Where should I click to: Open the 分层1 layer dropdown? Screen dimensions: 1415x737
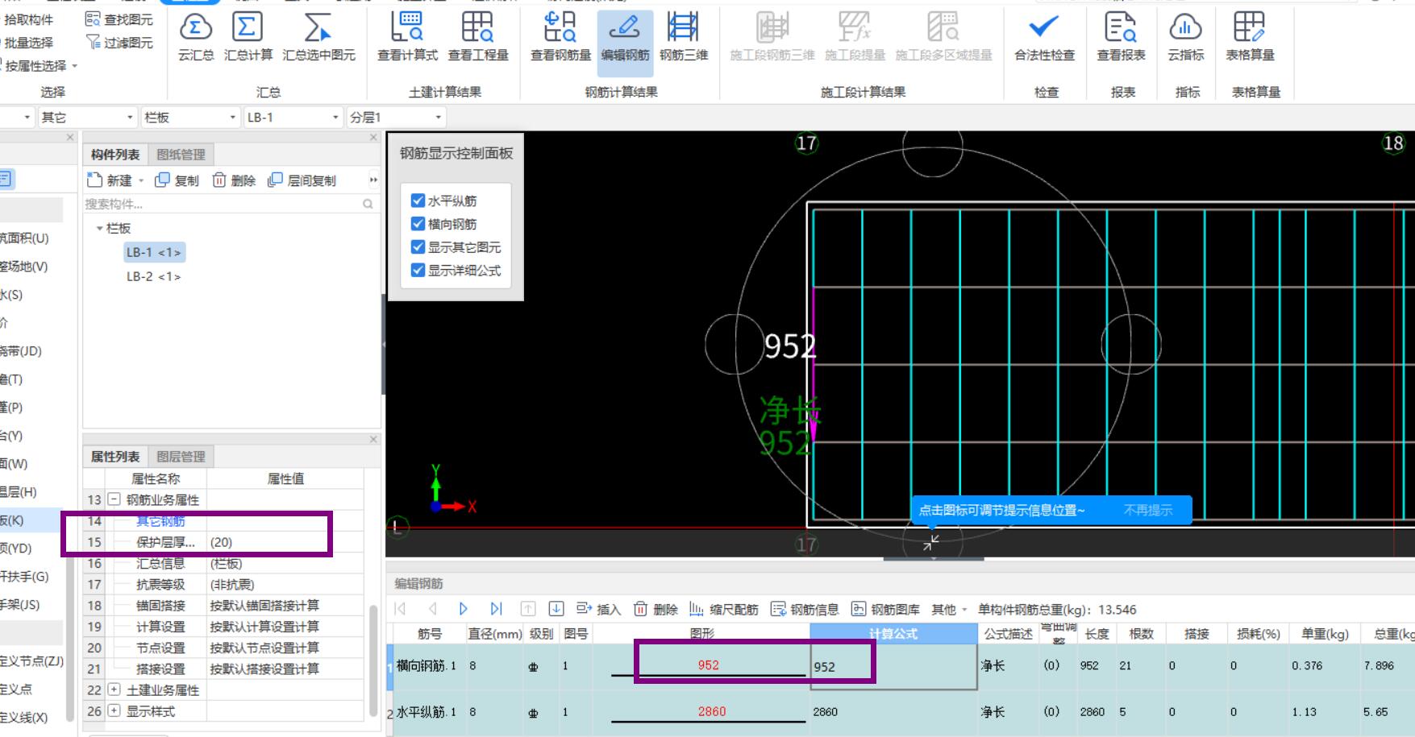(396, 118)
